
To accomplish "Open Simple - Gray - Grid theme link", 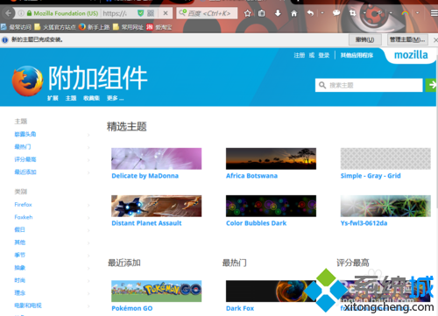I will click(371, 176).
